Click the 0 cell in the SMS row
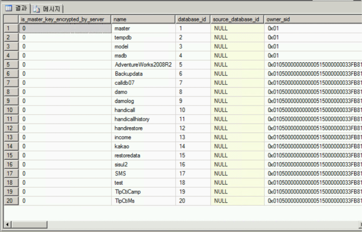Screen dimensions: 362x232 click(x=65, y=173)
